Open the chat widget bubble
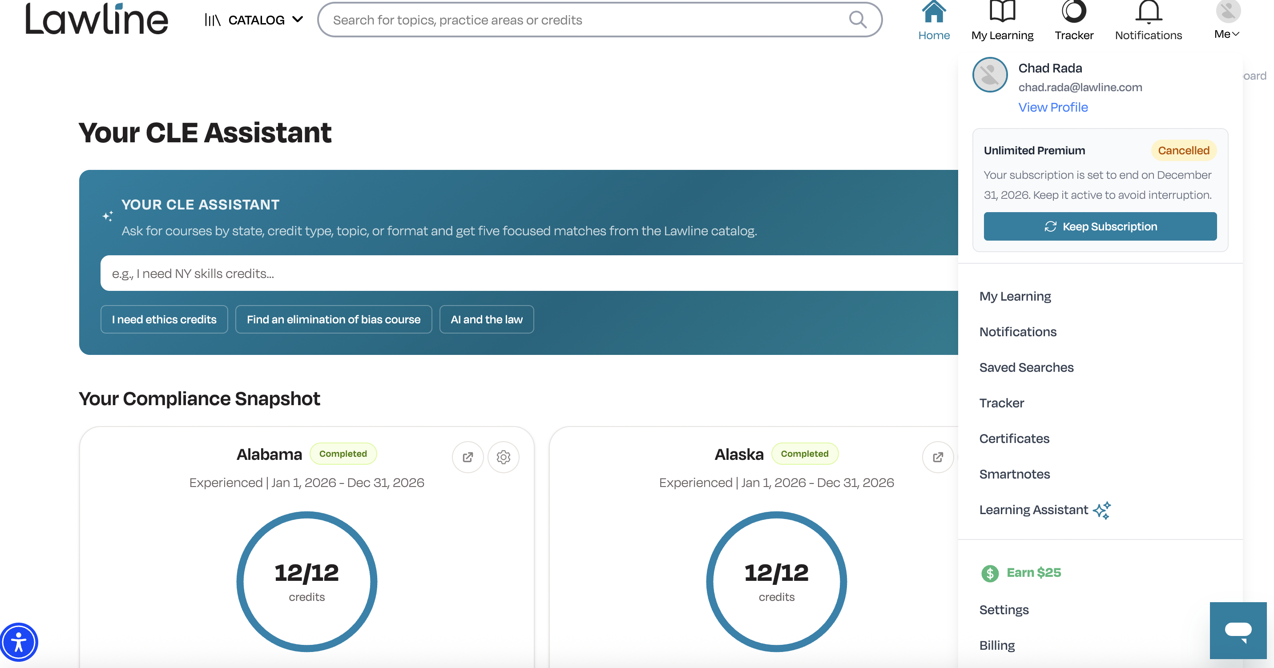The width and height of the screenshot is (1274, 668). tap(1238, 631)
